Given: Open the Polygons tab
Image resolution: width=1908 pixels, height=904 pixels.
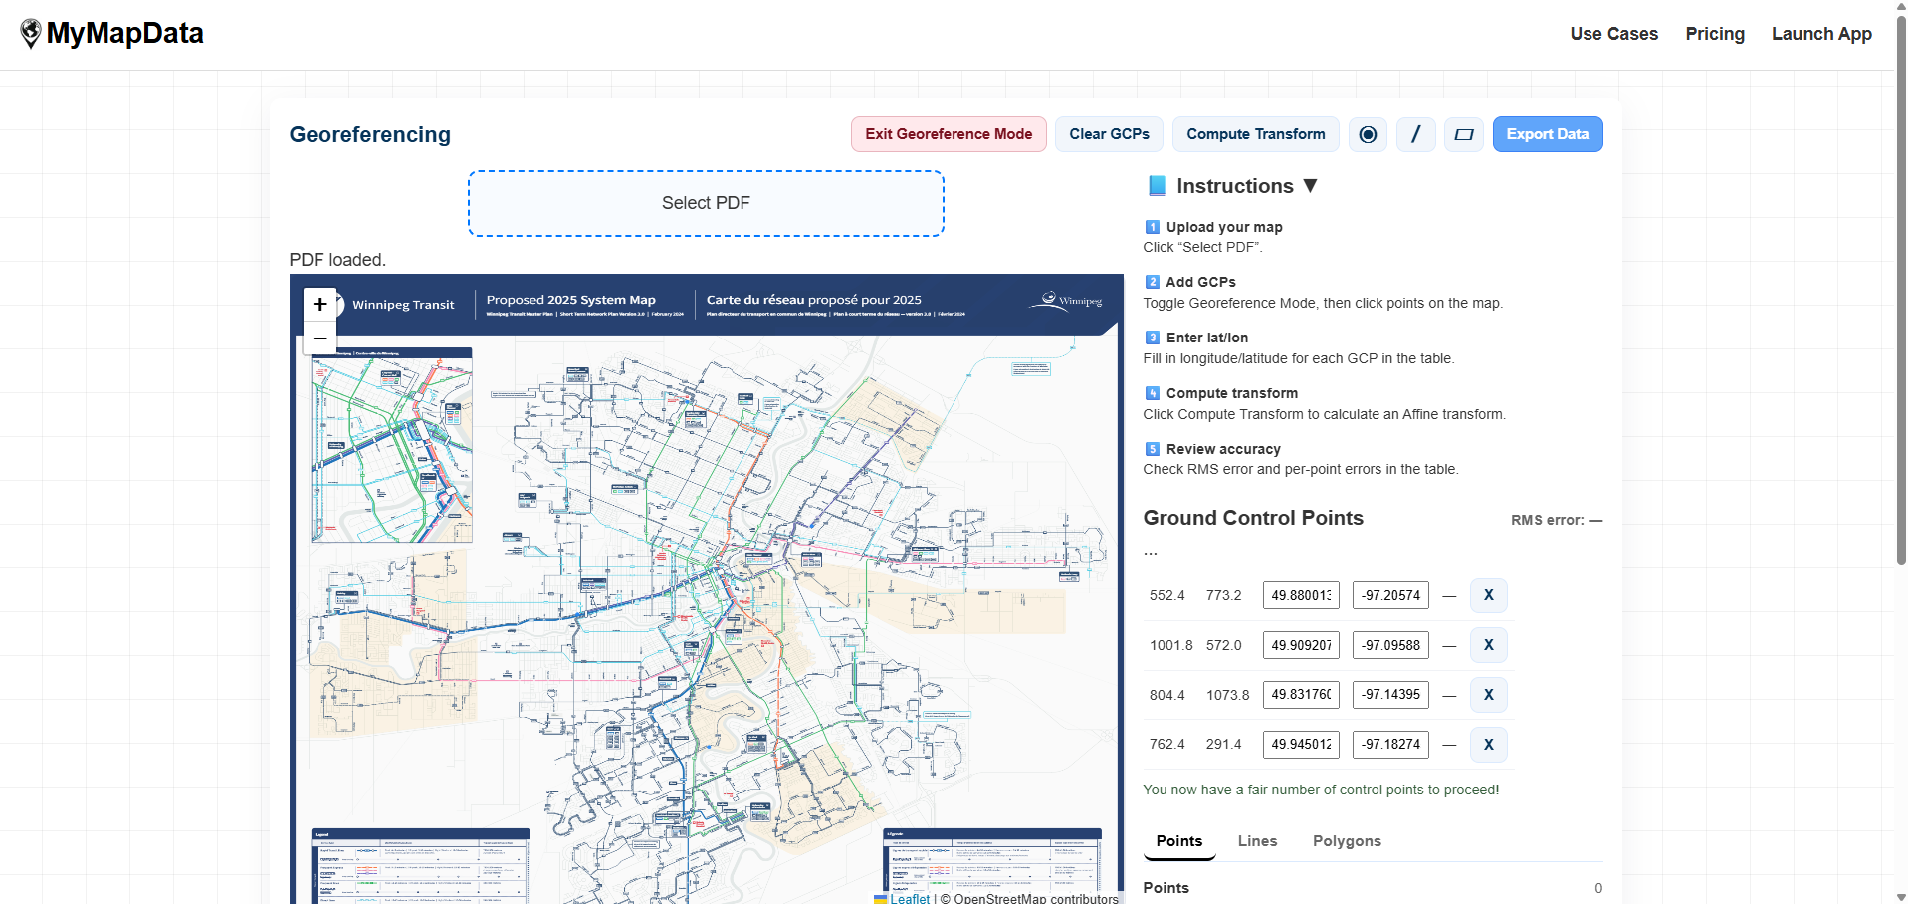Looking at the screenshot, I should point(1347,841).
